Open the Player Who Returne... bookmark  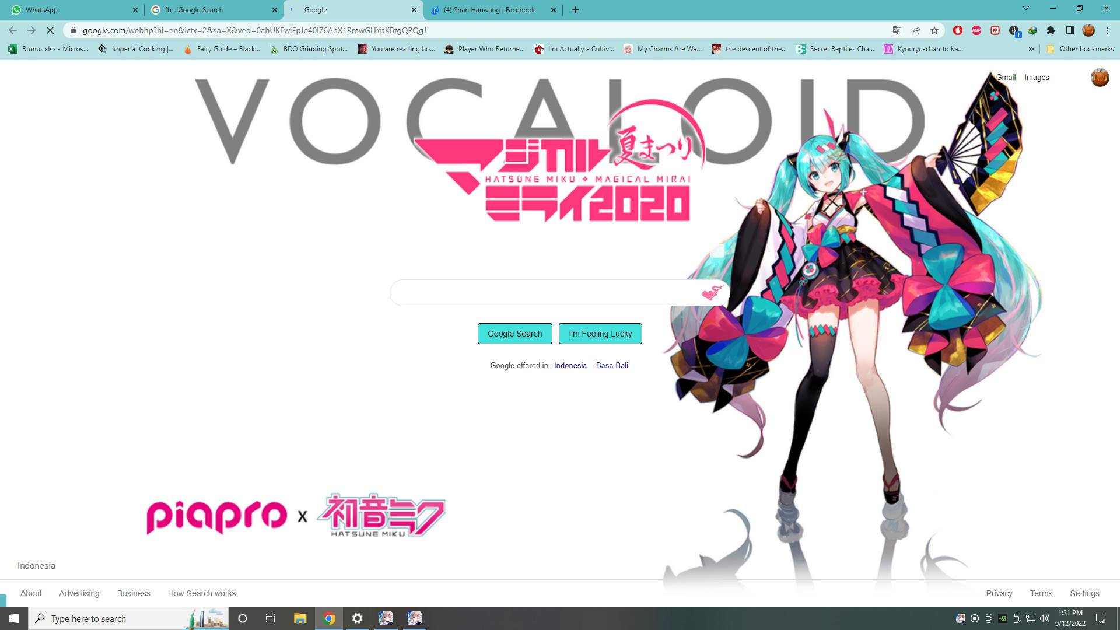pos(485,49)
